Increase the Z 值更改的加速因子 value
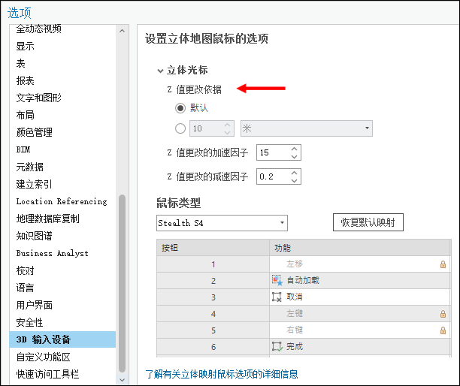The width and height of the screenshot is (460, 386). click(295, 149)
